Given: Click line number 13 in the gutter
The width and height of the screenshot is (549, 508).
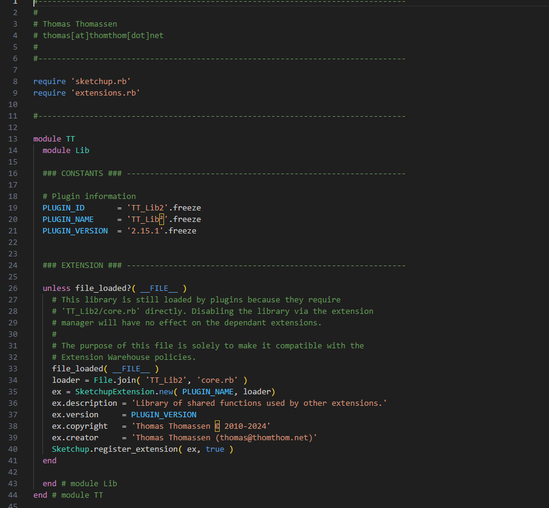Looking at the screenshot, I should click(x=15, y=138).
